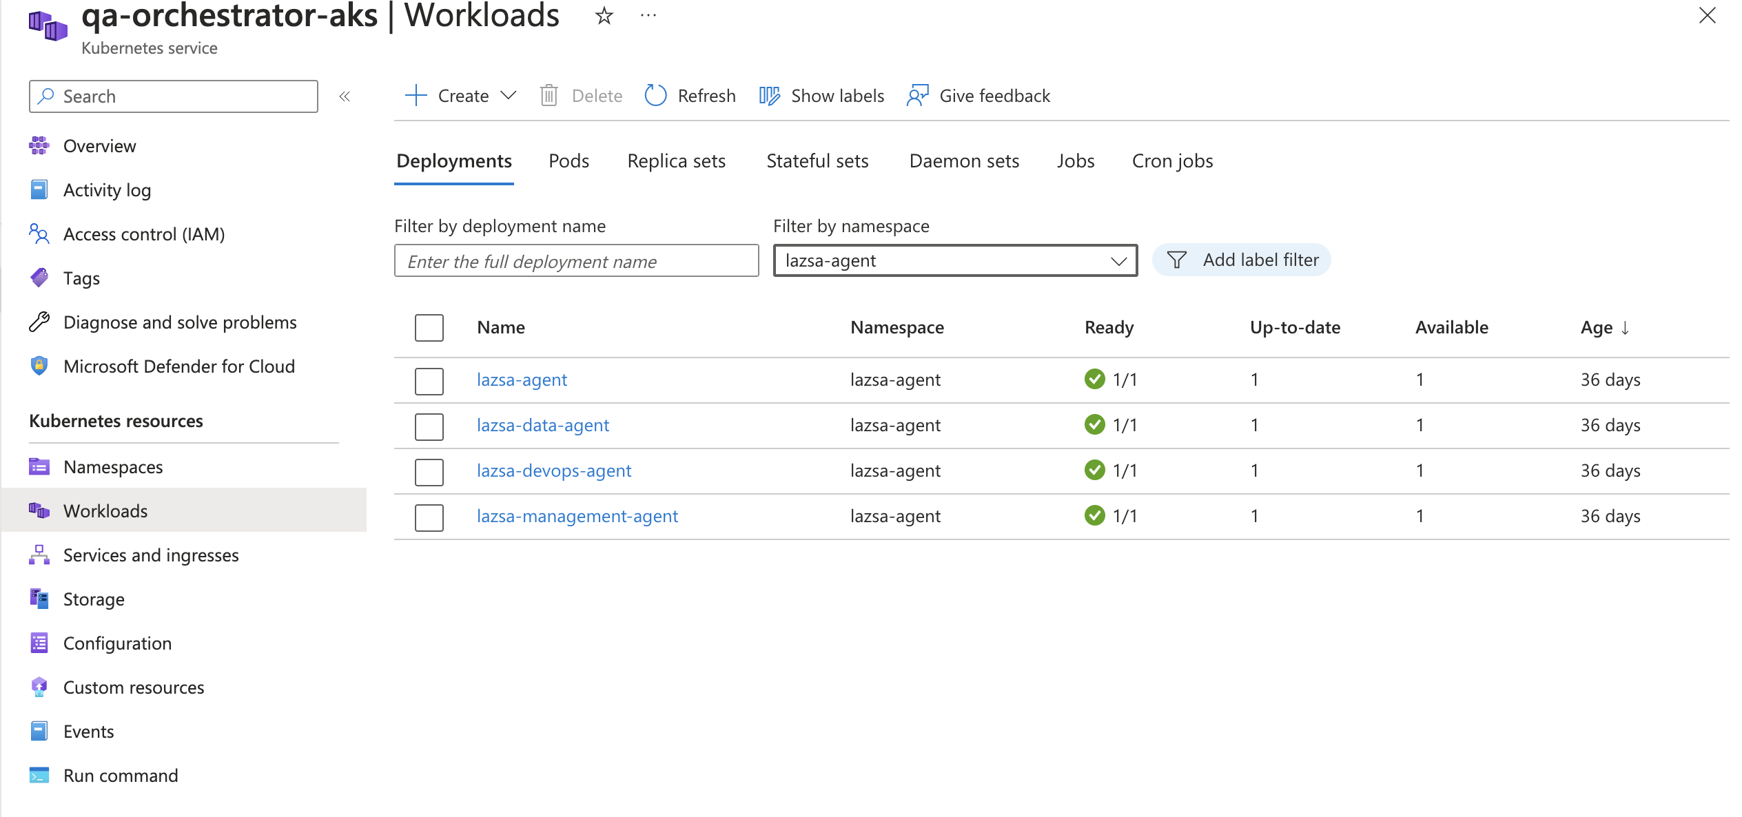Click the Add label filter button

point(1242,260)
